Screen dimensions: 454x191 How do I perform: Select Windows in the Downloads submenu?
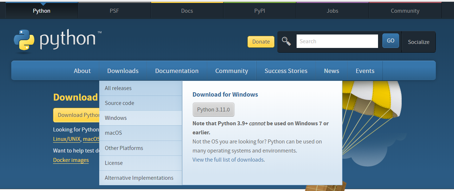[x=116, y=118]
